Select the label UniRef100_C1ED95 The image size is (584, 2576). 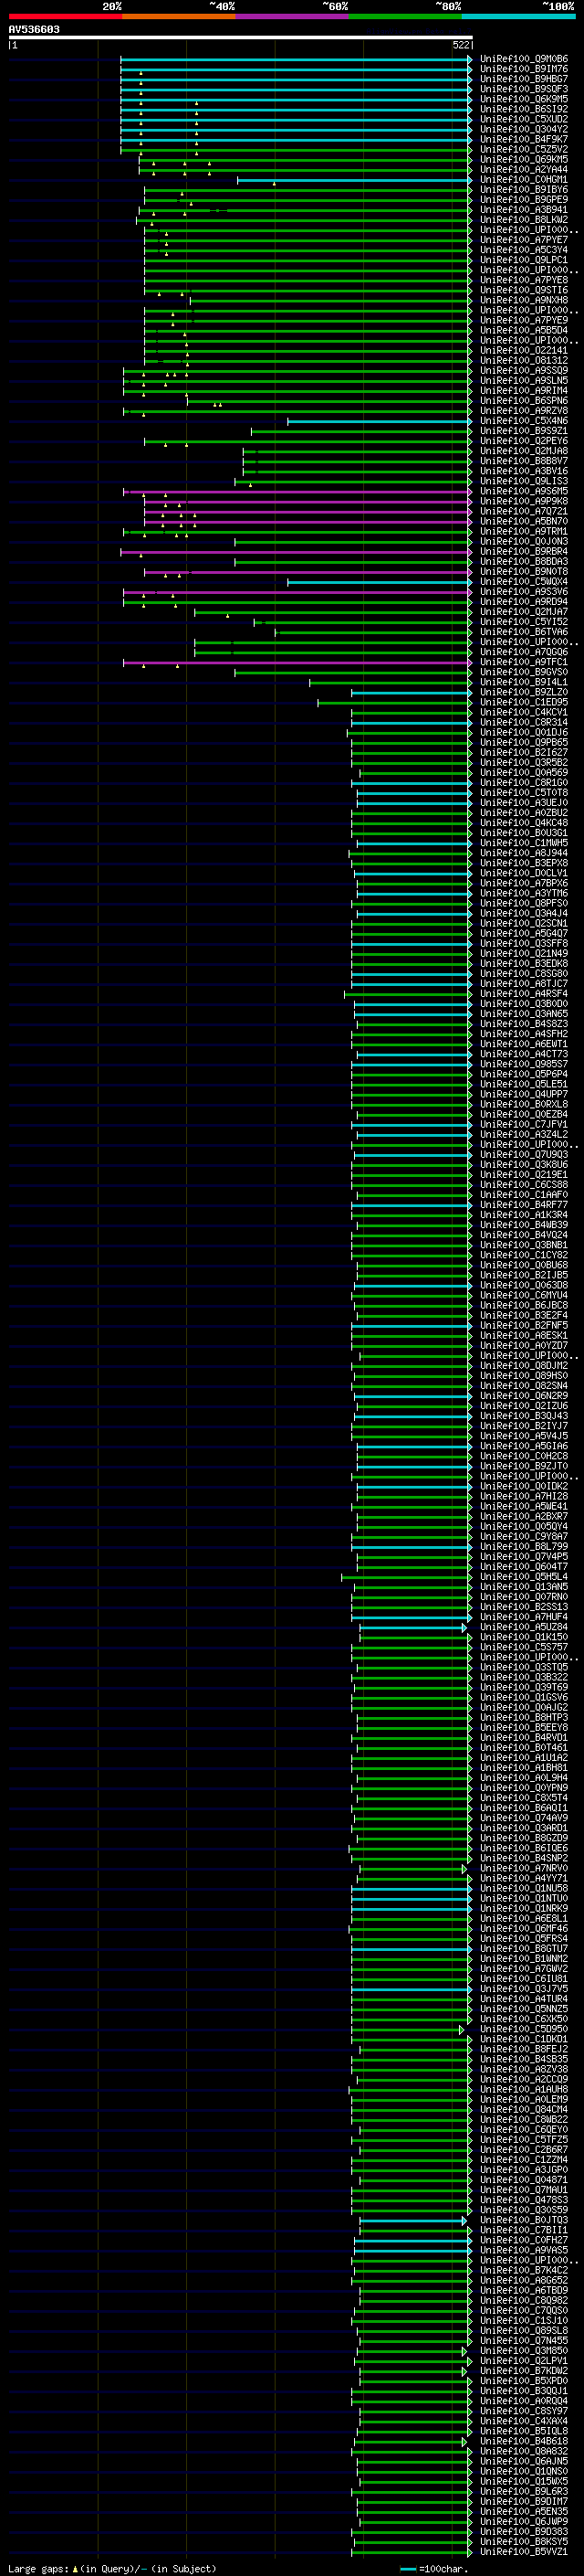pyautogui.click(x=524, y=702)
